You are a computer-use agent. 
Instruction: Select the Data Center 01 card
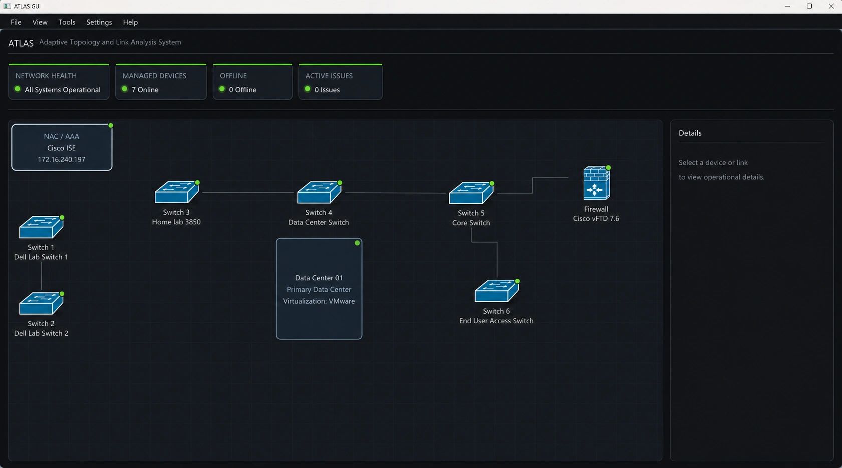click(319, 289)
